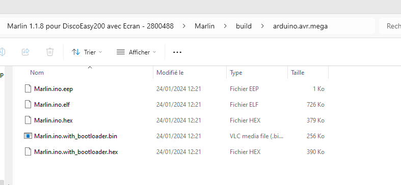
Task: Click the Marlin.ino.elf file icon
Action: tap(28, 104)
